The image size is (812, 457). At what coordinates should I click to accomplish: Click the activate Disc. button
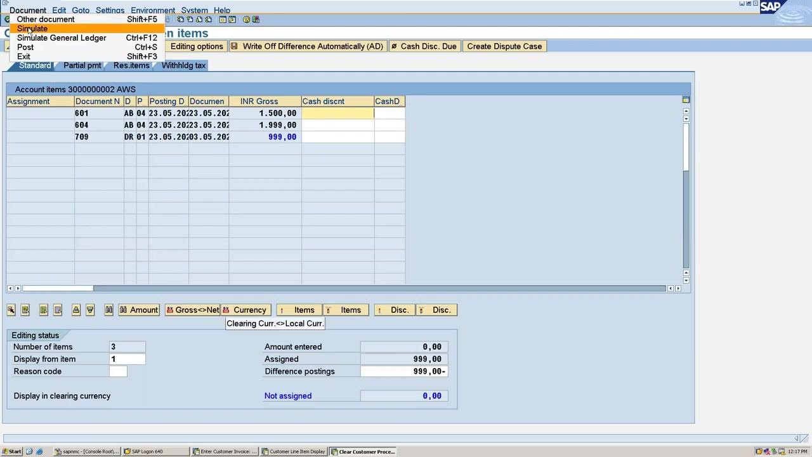pyautogui.click(x=395, y=310)
